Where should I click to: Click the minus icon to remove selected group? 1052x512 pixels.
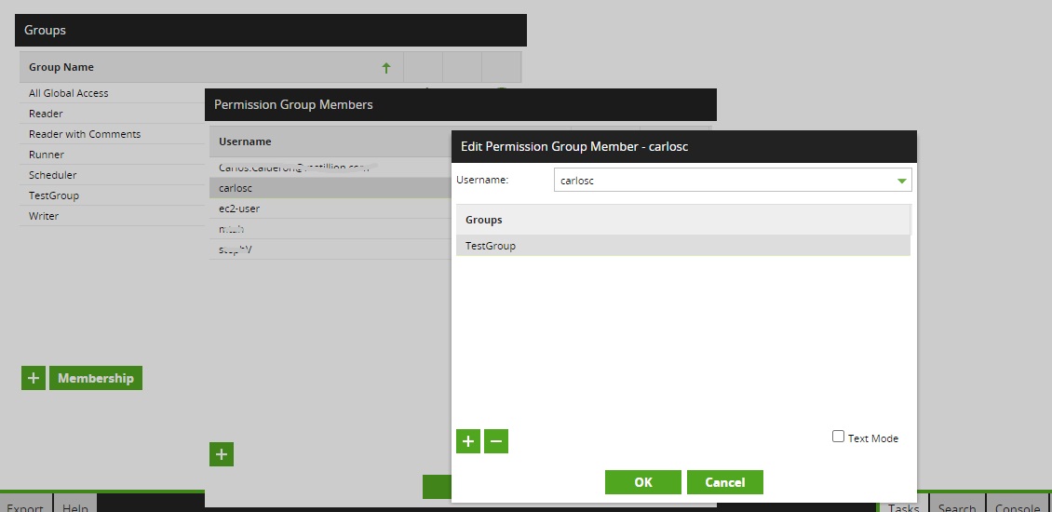[x=496, y=441]
